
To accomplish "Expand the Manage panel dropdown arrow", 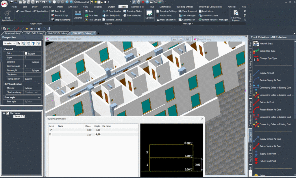I will 192,24.
